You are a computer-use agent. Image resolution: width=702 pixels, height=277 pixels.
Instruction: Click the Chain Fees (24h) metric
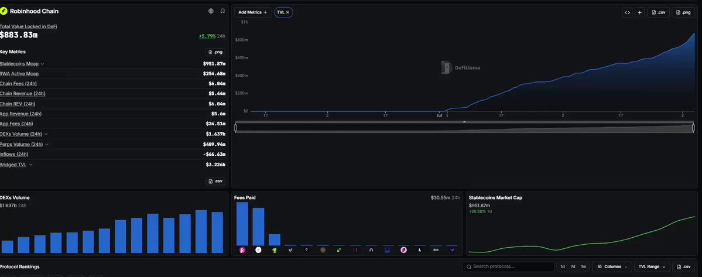click(x=18, y=84)
